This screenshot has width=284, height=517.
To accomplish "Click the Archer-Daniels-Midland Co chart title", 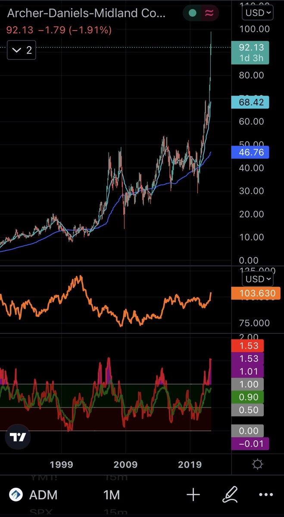I will click(x=86, y=14).
